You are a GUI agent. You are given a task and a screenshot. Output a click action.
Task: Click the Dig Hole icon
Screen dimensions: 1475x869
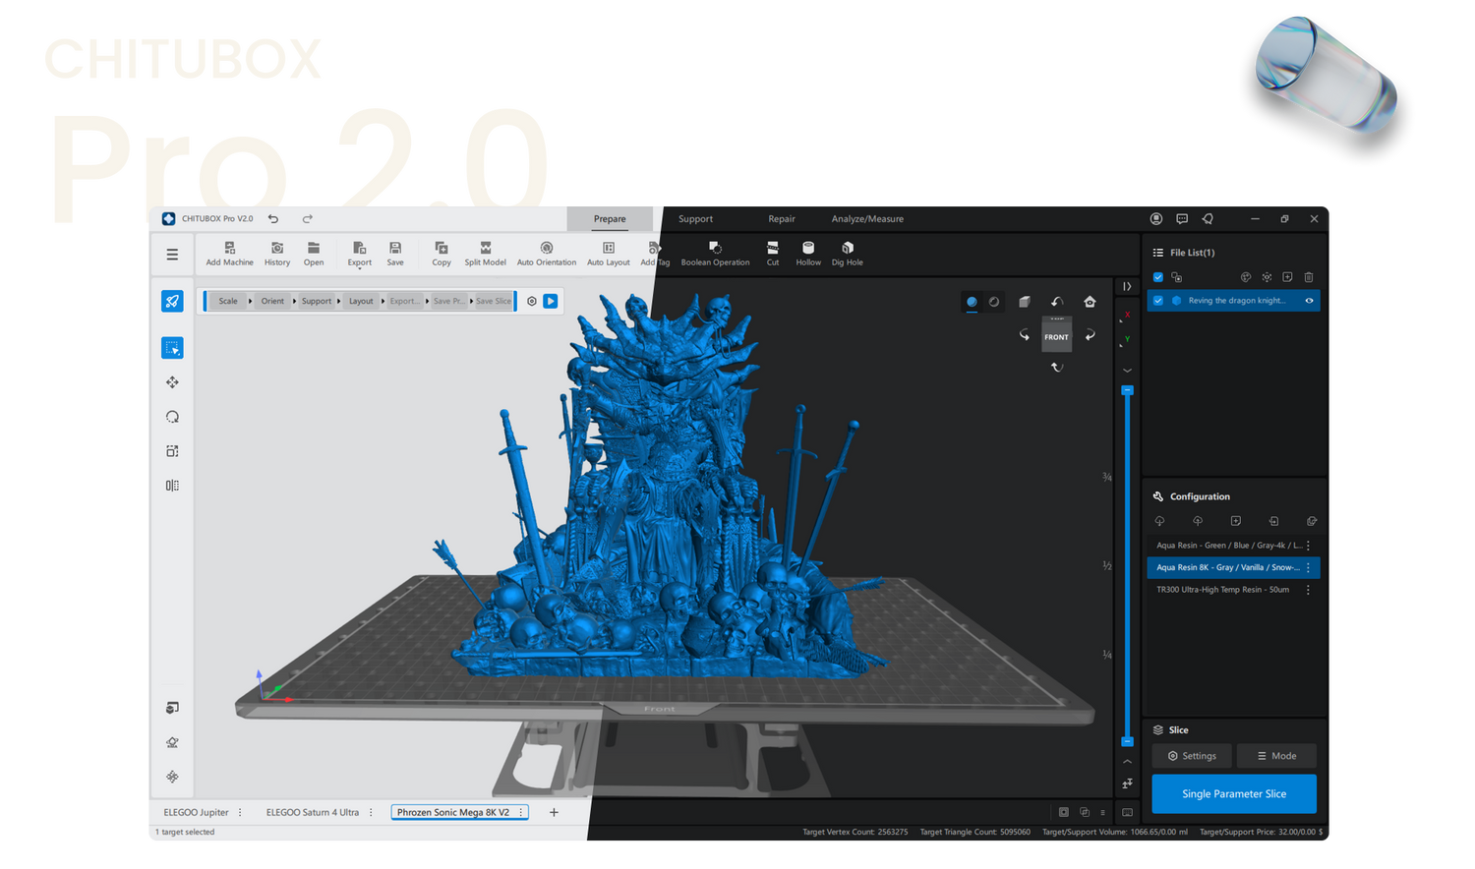pyautogui.click(x=847, y=254)
